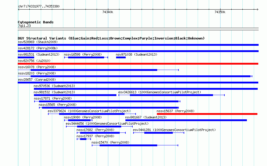Screen dimensions: 267x166
Task: Click the blue bar under nsv981532
Action: pyautogui.click(x=75, y=95)
